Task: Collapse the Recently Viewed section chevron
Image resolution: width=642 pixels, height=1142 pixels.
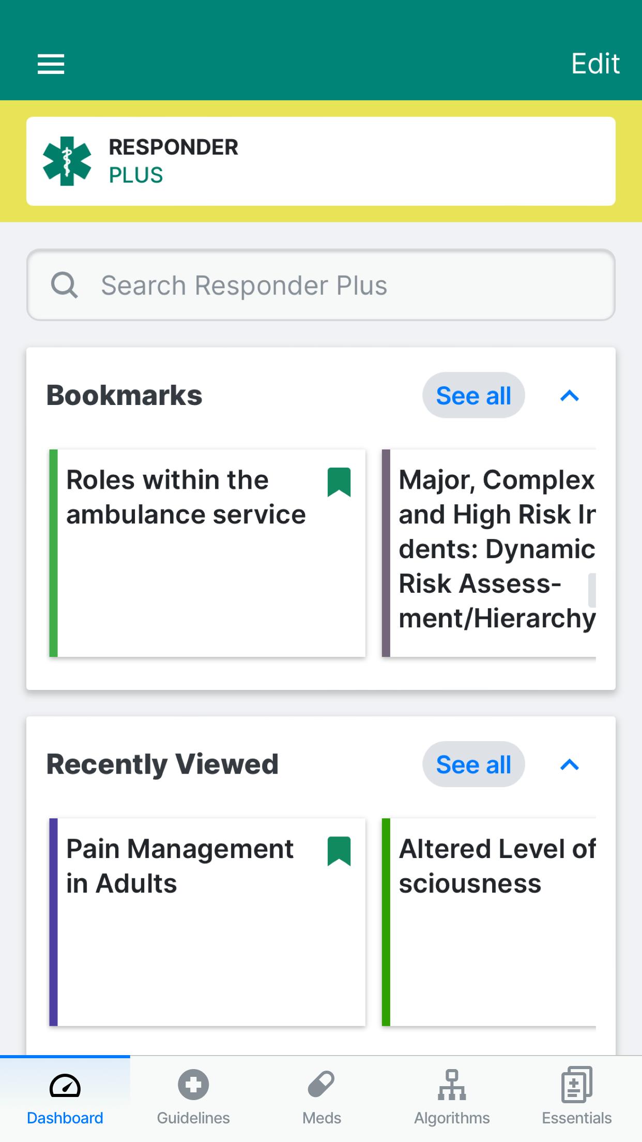Action: click(570, 764)
